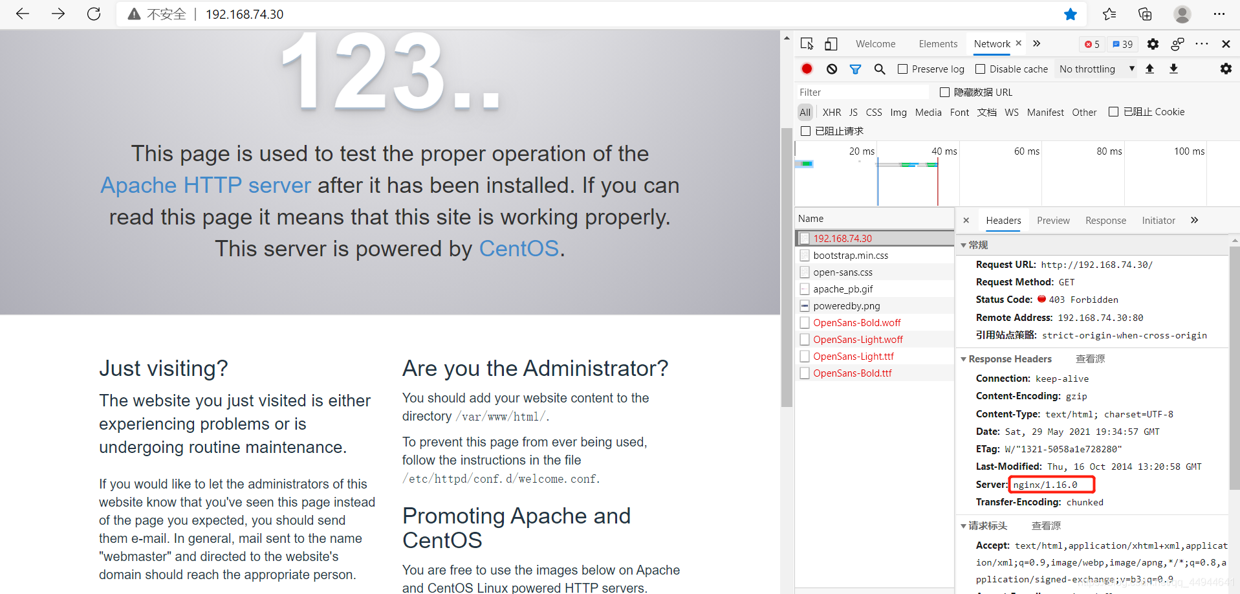Select the All request type filter

coord(805,112)
